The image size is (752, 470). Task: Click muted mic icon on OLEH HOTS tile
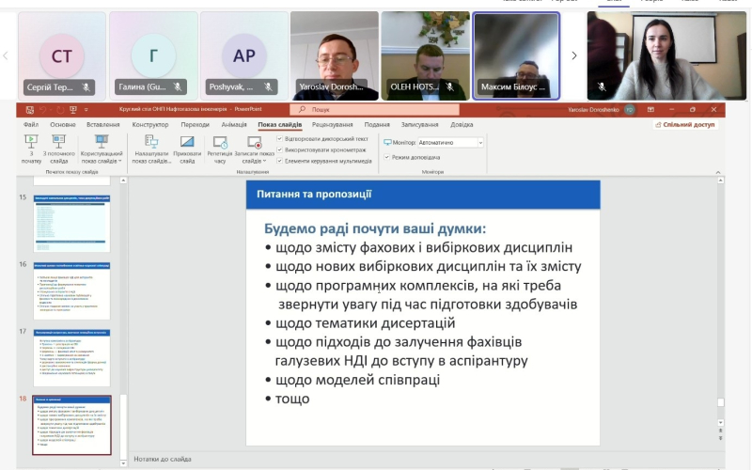pos(450,86)
